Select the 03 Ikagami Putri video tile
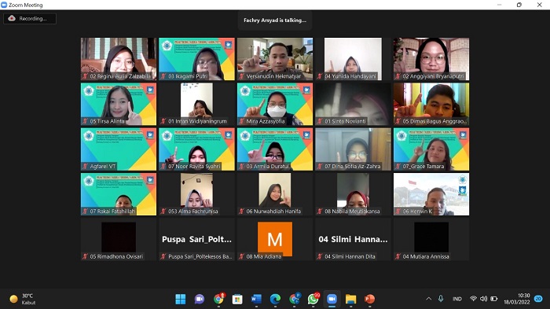 coord(196,59)
